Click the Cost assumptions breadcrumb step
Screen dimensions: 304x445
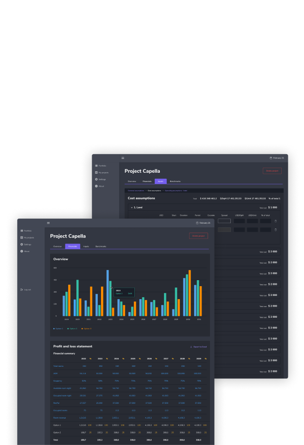154,190
